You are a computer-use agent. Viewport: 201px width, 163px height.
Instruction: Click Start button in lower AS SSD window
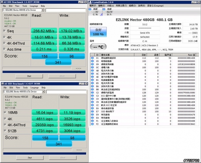pos(30,158)
